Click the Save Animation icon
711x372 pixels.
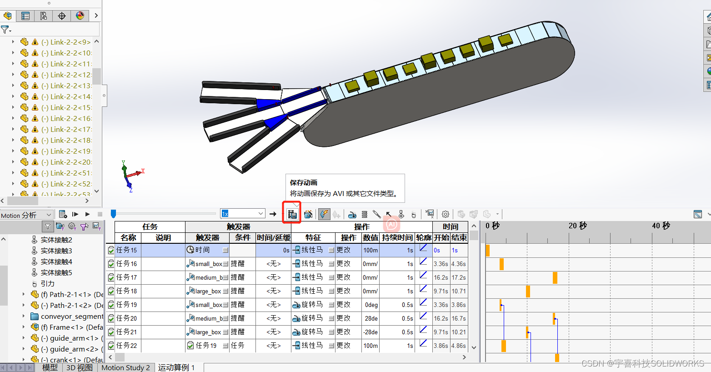tap(292, 214)
